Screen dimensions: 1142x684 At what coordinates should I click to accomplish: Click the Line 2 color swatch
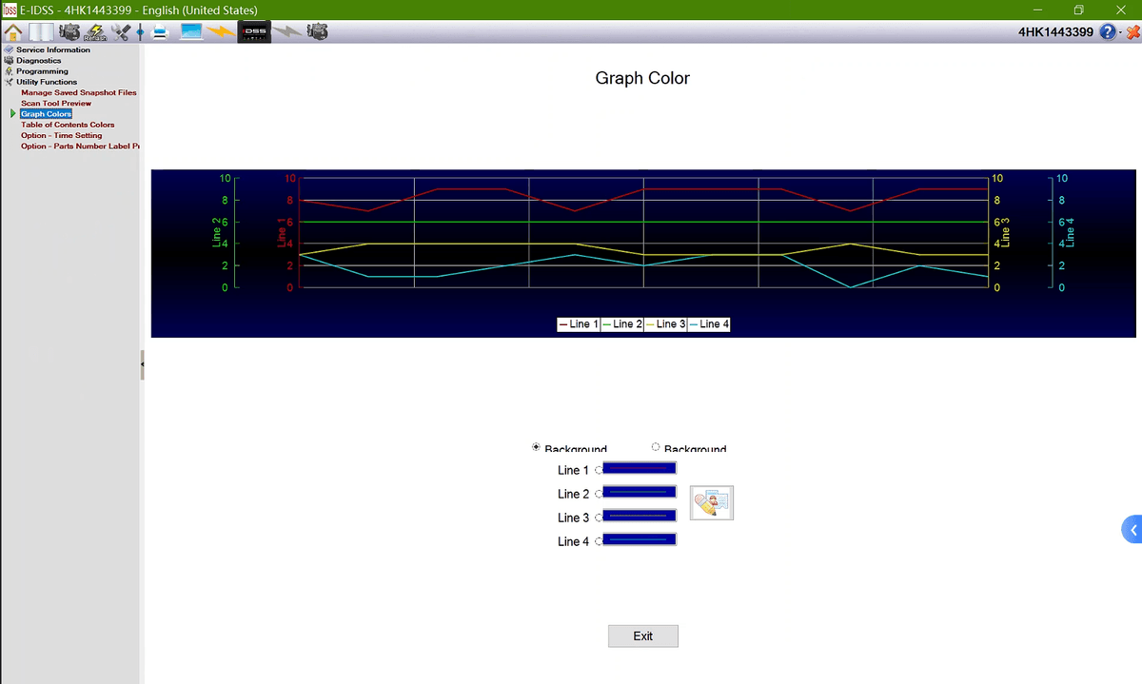(640, 492)
